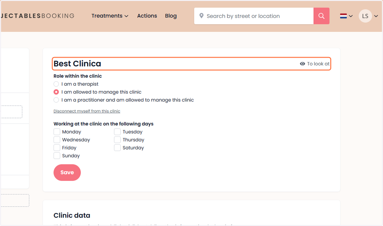Click 'Working at the clinic on the following days'
This screenshot has height=226, width=383.
coord(103,124)
